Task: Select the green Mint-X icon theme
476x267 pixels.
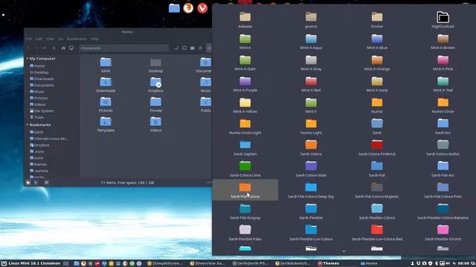Action: (245, 42)
